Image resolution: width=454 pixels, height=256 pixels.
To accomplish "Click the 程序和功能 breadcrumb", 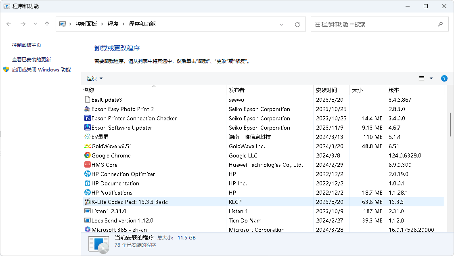I will pos(142,24).
